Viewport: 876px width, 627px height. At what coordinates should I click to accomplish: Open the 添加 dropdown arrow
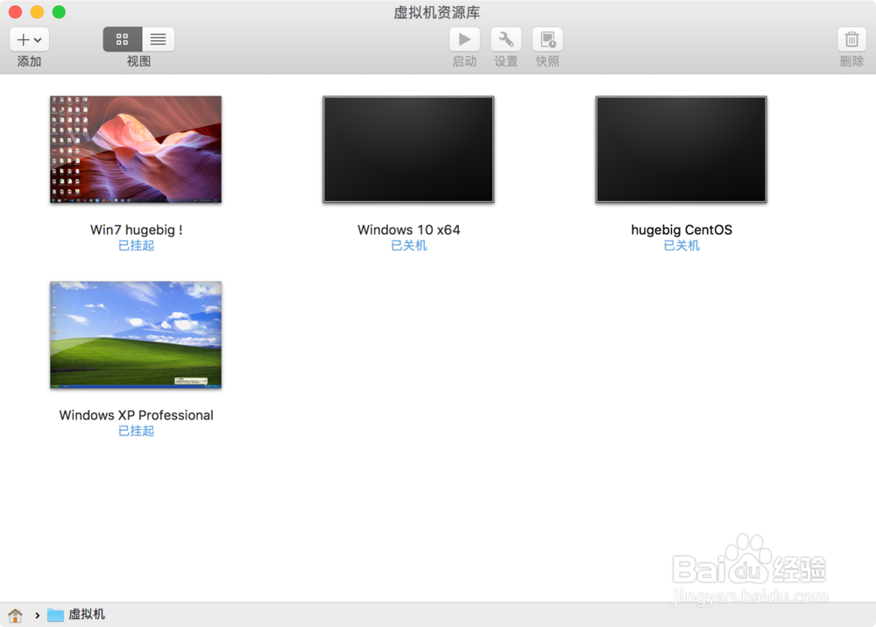pyautogui.click(x=39, y=39)
